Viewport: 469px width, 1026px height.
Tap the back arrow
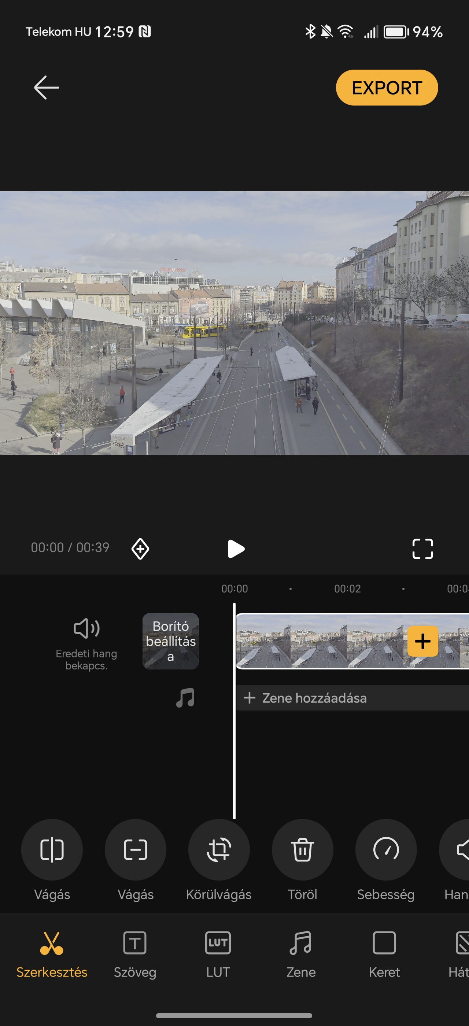click(x=47, y=87)
